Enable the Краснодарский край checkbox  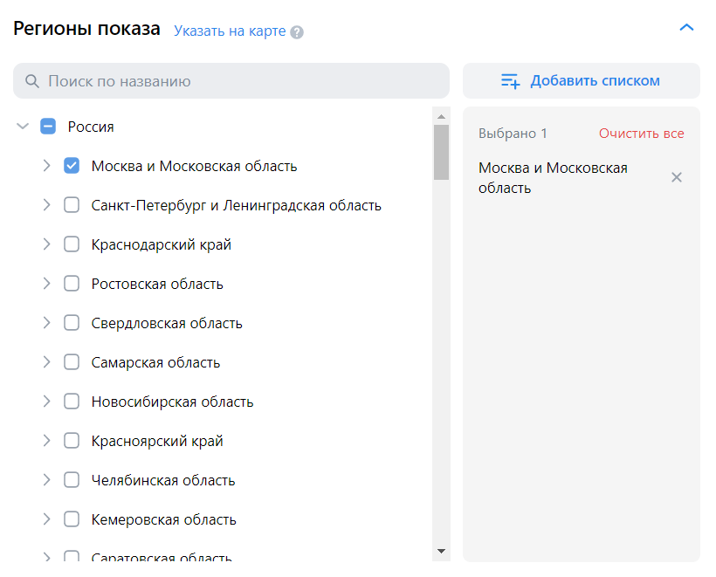tap(72, 244)
